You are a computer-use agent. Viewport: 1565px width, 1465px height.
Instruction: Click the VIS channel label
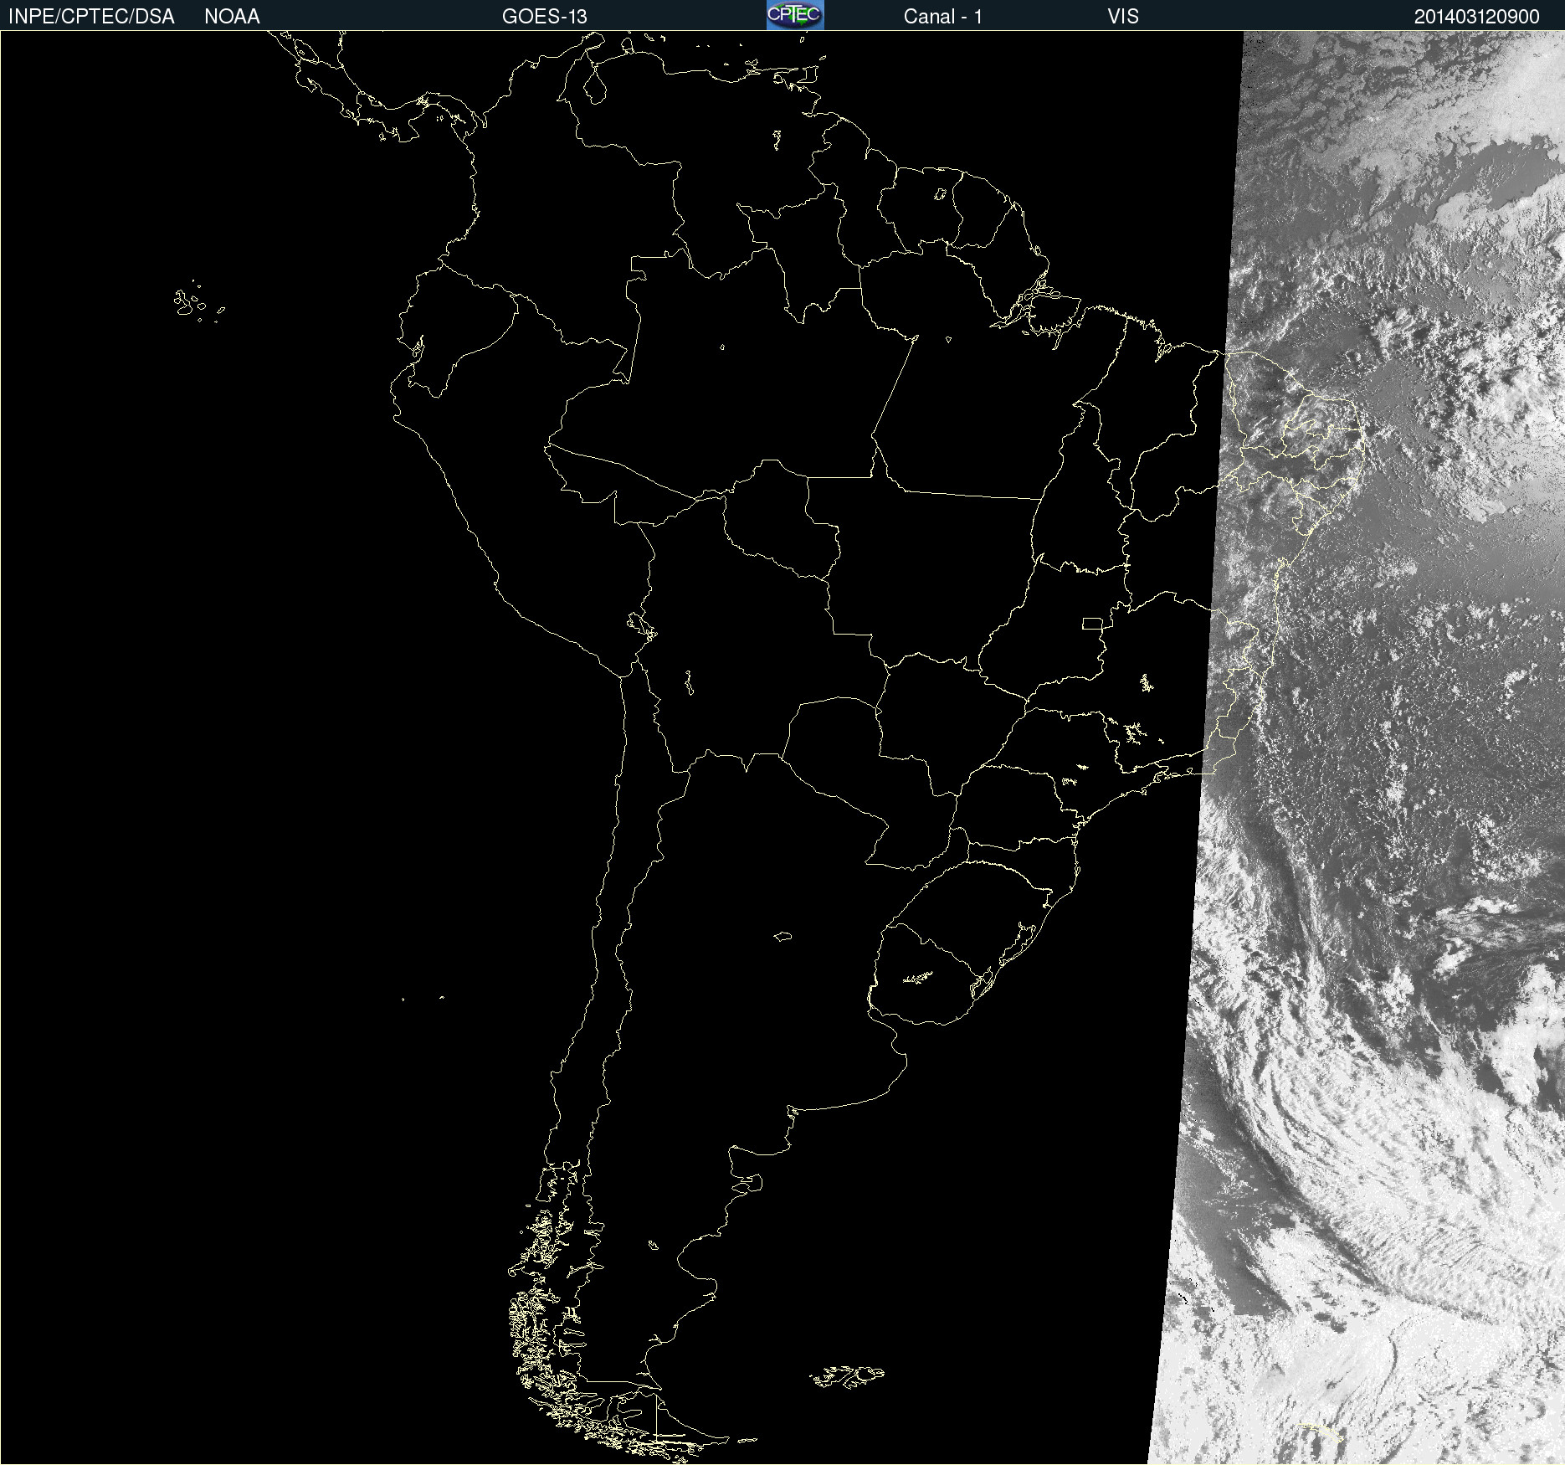pos(1123,17)
